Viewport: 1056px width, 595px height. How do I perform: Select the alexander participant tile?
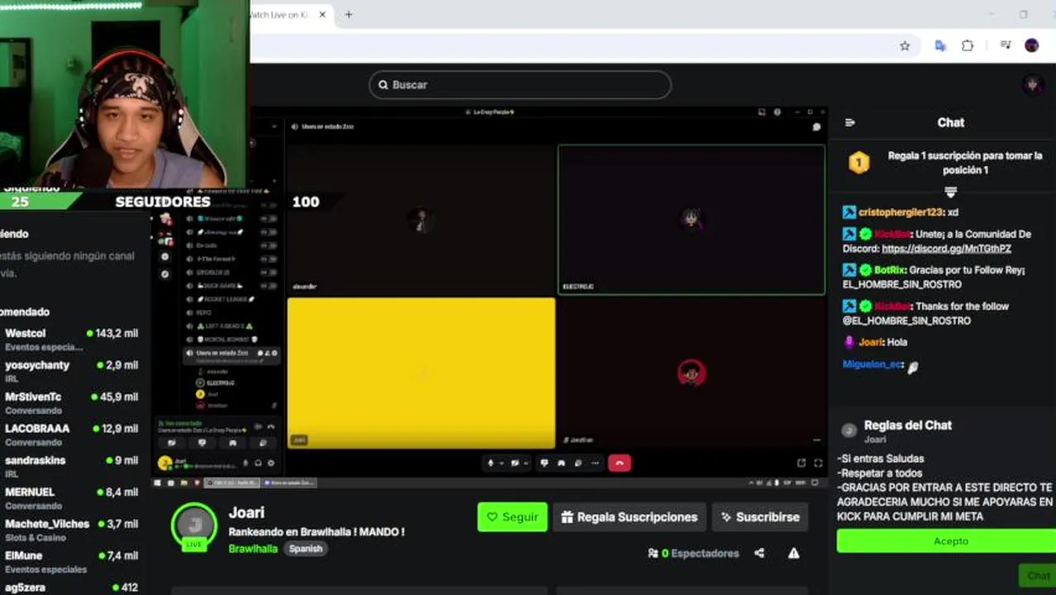click(421, 219)
